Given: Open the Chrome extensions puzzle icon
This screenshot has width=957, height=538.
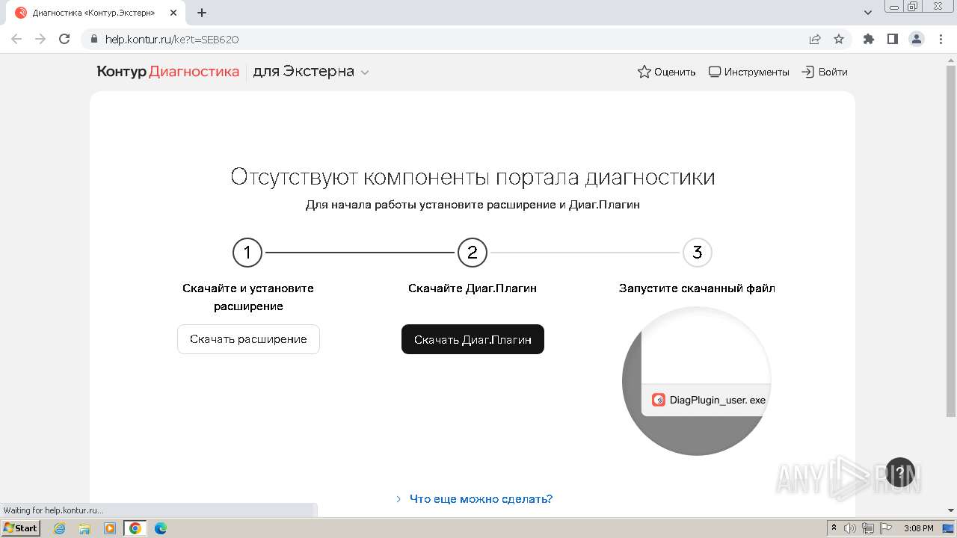Looking at the screenshot, I should 868,40.
